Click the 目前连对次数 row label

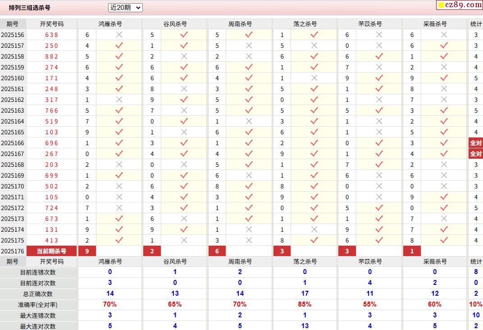38,283
